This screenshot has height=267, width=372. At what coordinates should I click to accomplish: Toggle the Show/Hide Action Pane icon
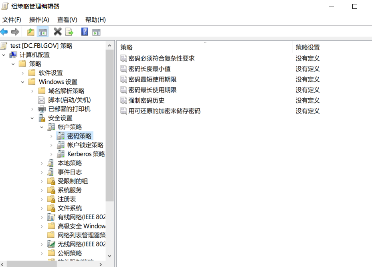click(96, 32)
